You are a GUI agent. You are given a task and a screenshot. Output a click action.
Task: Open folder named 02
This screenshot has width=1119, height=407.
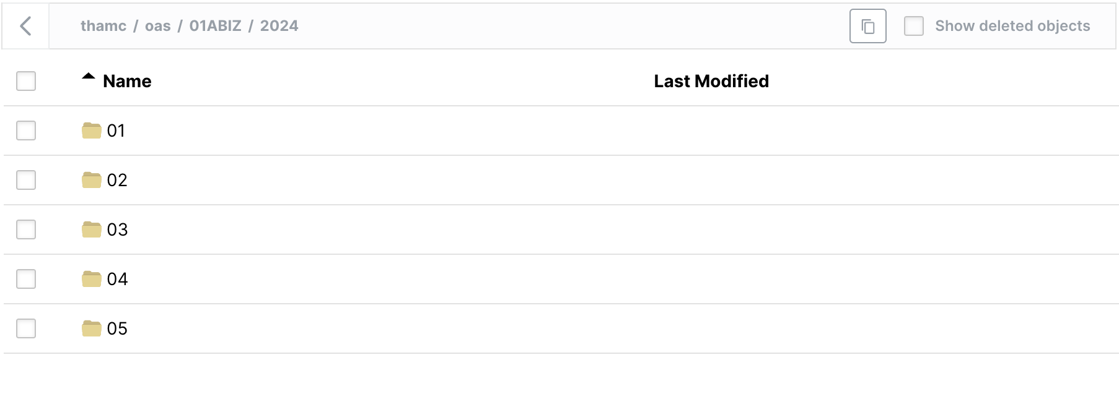117,180
